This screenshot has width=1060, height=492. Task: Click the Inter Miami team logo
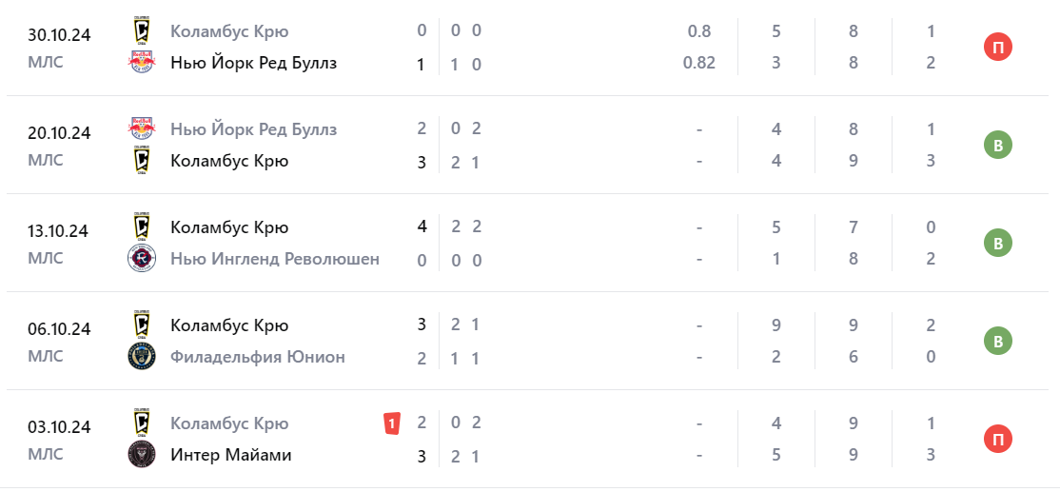click(x=141, y=455)
